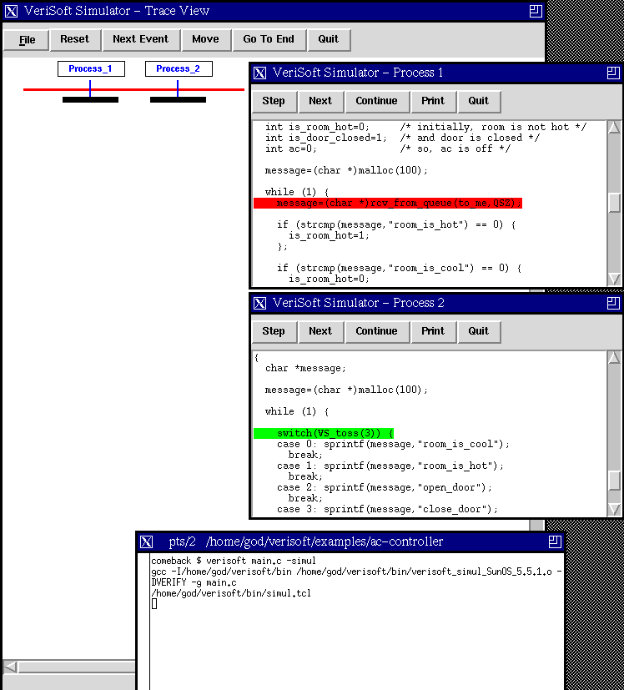Click the terminal cursor block

pyautogui.click(x=154, y=604)
